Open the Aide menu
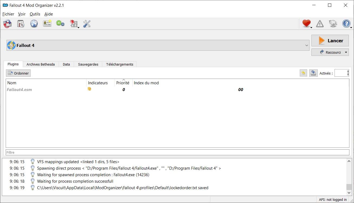The image size is (354, 203). pos(49,14)
